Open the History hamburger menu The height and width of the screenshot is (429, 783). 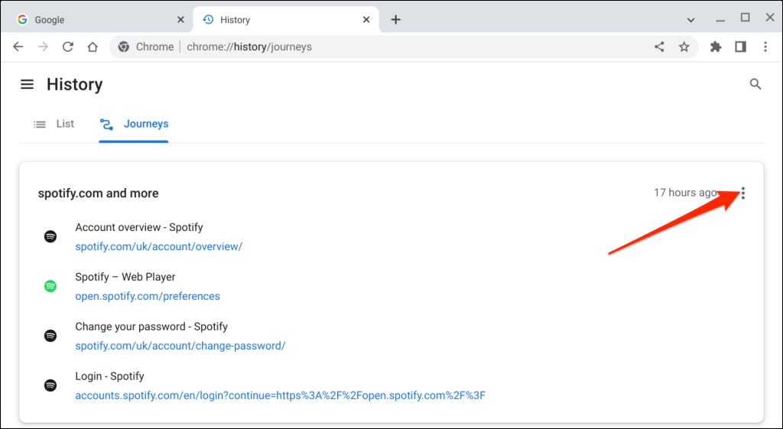[27, 84]
